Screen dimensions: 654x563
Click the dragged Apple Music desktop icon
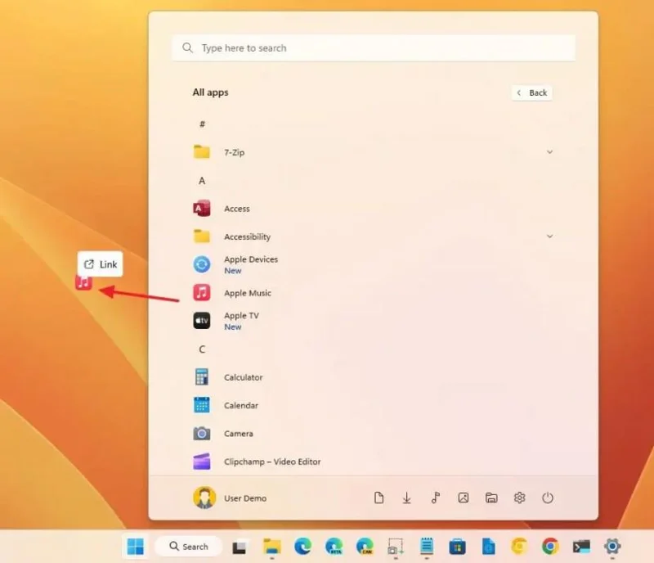83,282
